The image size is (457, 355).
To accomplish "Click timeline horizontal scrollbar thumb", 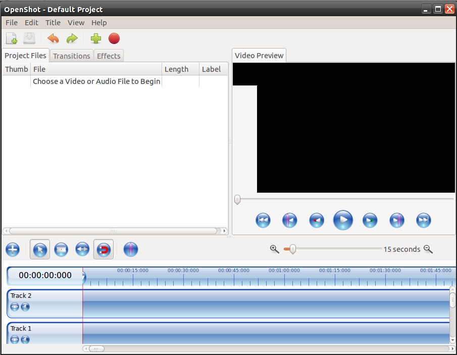I will pos(96,348).
